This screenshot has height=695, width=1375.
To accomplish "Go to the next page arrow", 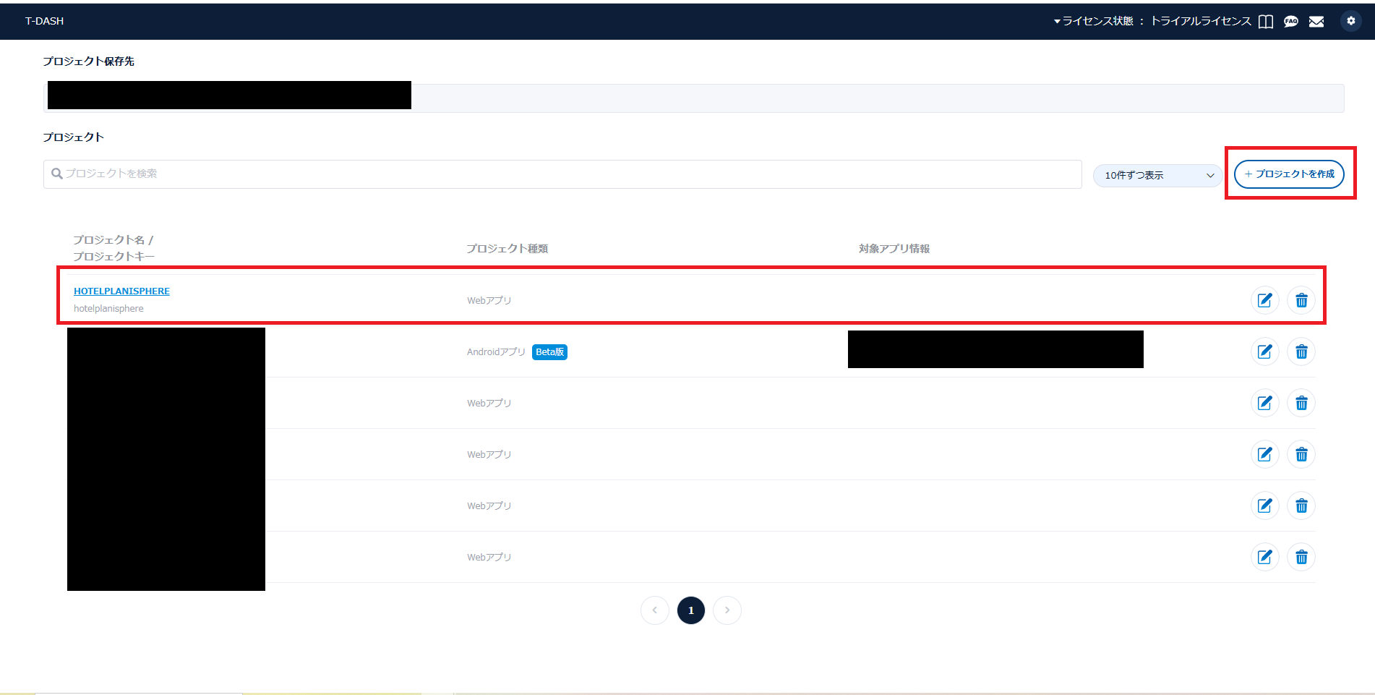I will click(727, 610).
